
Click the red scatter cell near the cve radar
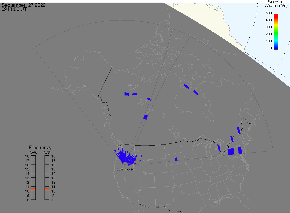coord(136,160)
